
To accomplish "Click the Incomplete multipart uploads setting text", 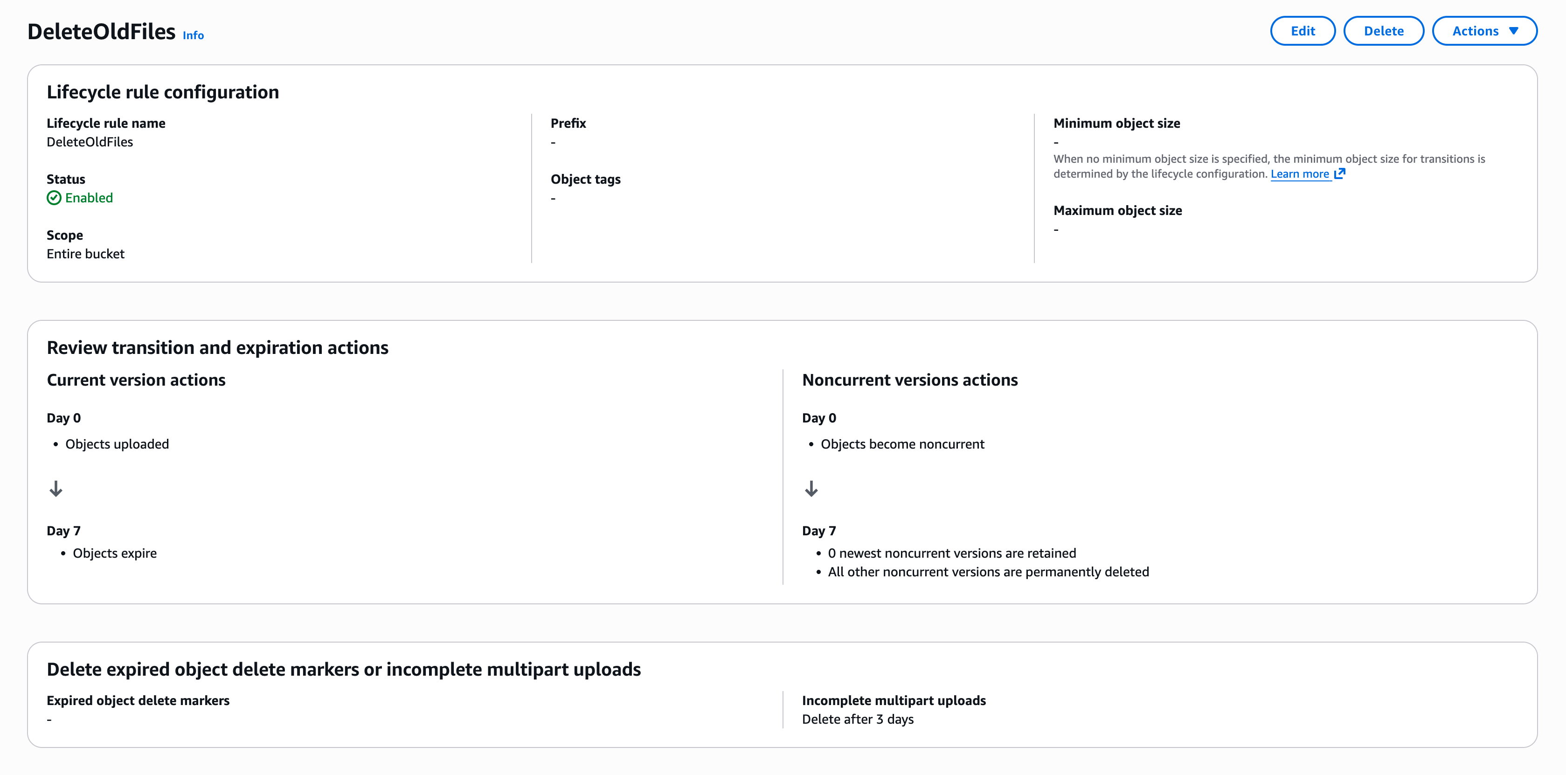I will 857,719.
